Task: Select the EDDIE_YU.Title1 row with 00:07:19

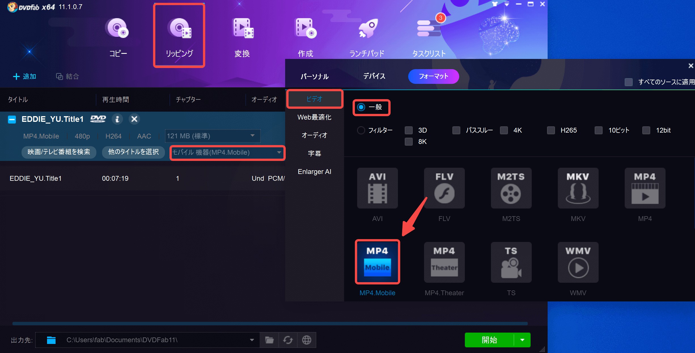Action: pos(143,178)
